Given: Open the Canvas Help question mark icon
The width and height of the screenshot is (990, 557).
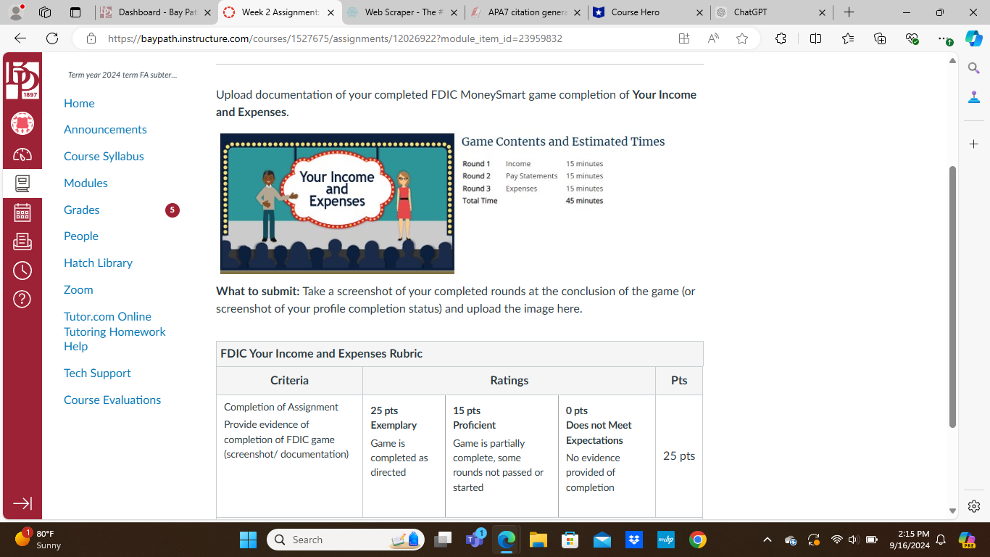Looking at the screenshot, I should (22, 298).
